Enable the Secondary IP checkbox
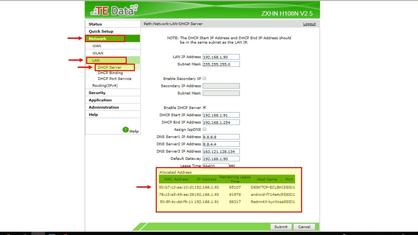The height and width of the screenshot is (235, 418). (204, 78)
